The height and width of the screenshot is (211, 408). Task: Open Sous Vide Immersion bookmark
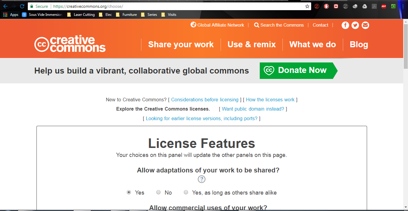click(42, 15)
